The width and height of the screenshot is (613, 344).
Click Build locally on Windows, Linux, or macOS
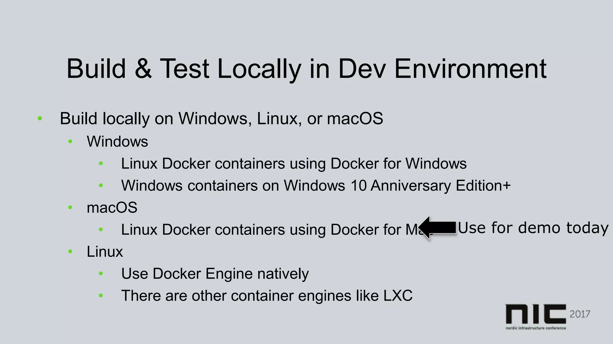click(221, 119)
